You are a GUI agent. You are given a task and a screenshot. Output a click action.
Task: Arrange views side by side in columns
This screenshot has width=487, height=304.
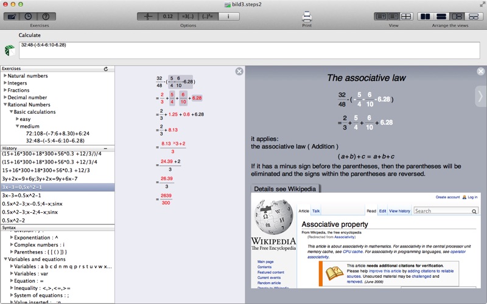pos(426,16)
